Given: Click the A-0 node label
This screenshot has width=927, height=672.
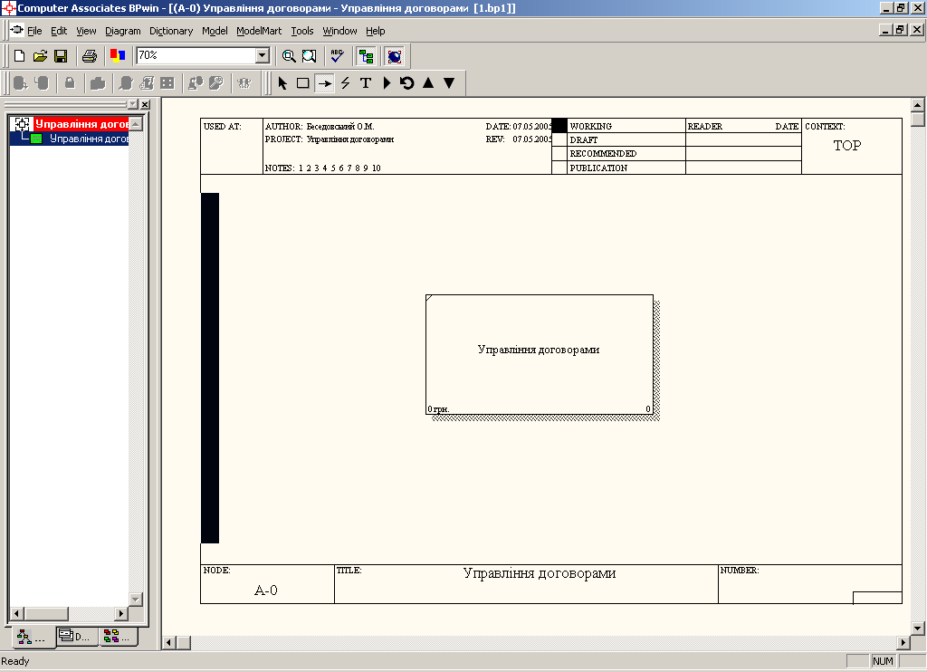Looking at the screenshot, I should coord(266,590).
